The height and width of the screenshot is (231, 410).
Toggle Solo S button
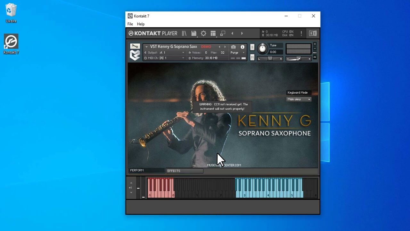coord(252,47)
